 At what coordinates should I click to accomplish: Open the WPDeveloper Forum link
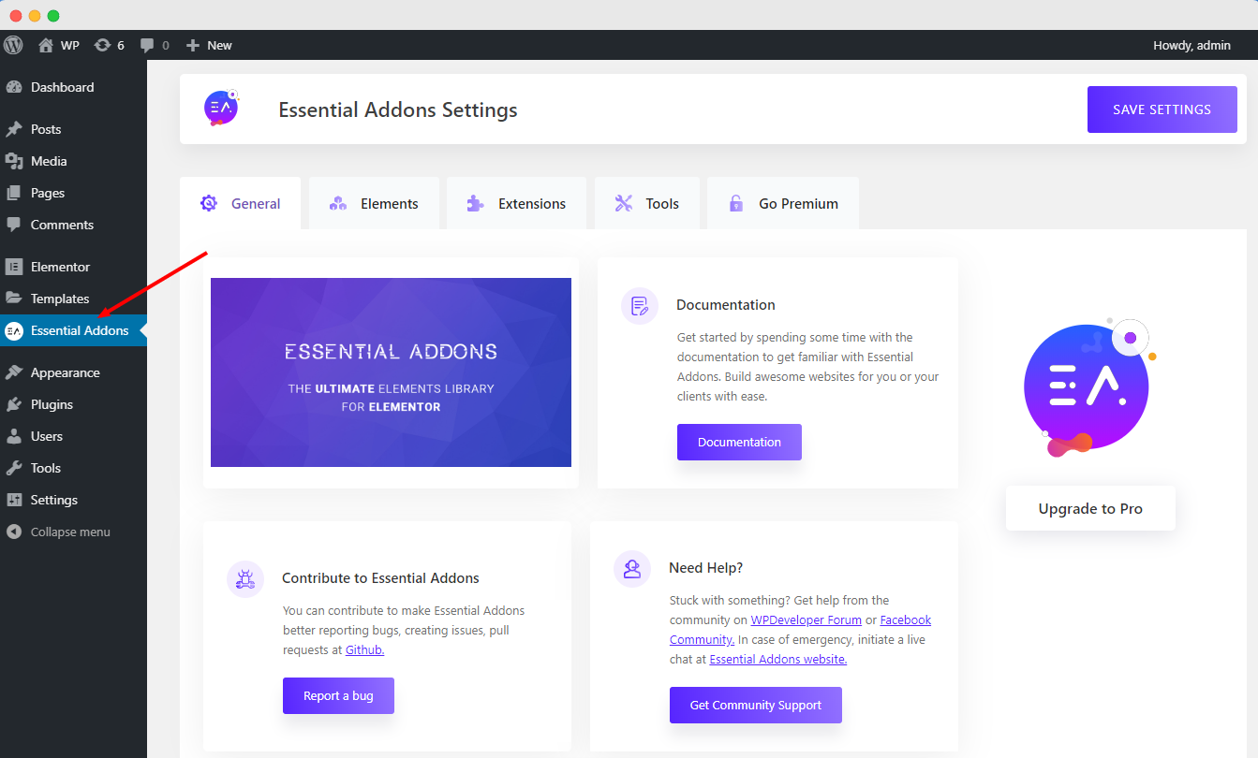(806, 620)
